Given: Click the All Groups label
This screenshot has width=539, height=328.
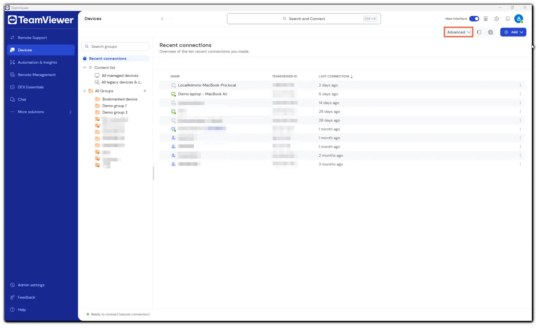Looking at the screenshot, I should click(104, 91).
